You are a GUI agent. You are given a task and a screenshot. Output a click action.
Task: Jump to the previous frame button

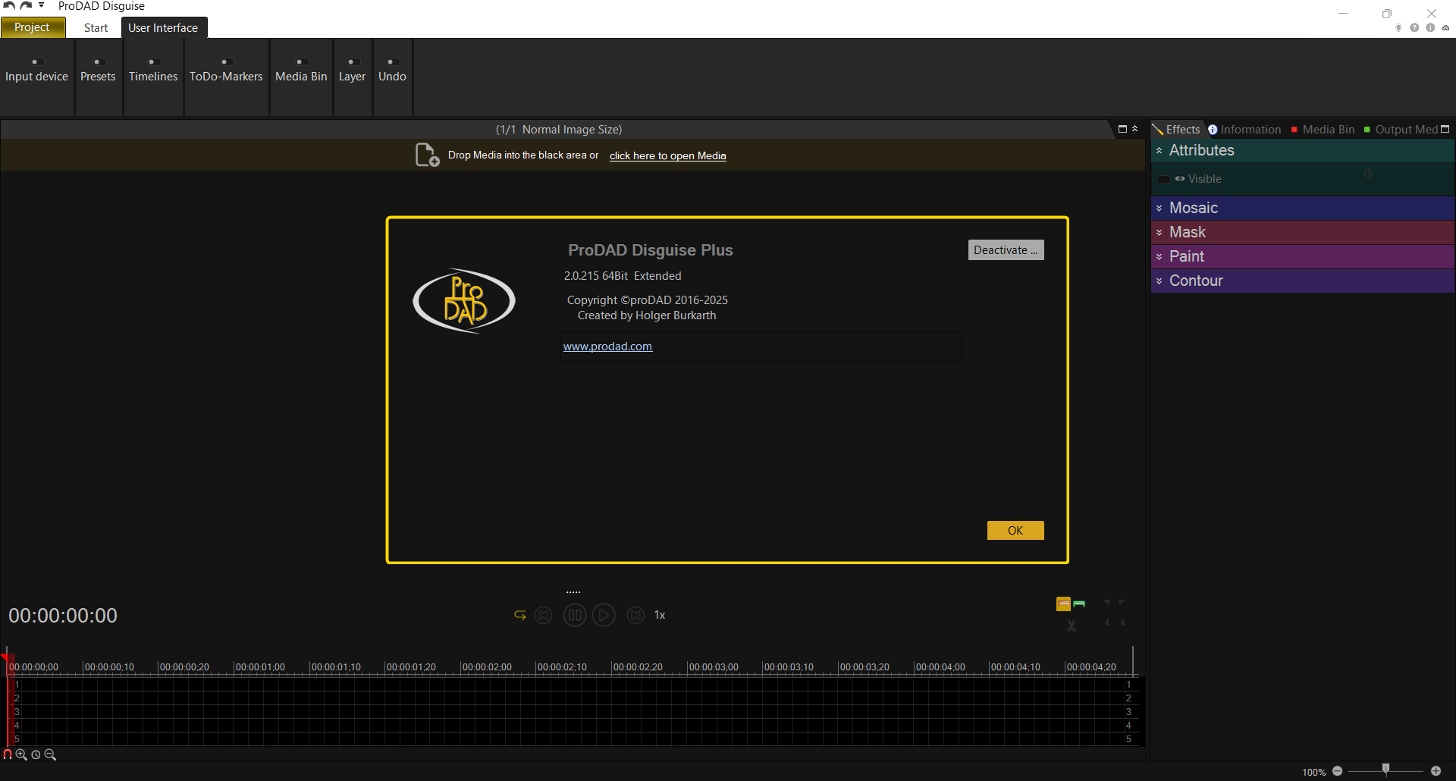tap(543, 615)
